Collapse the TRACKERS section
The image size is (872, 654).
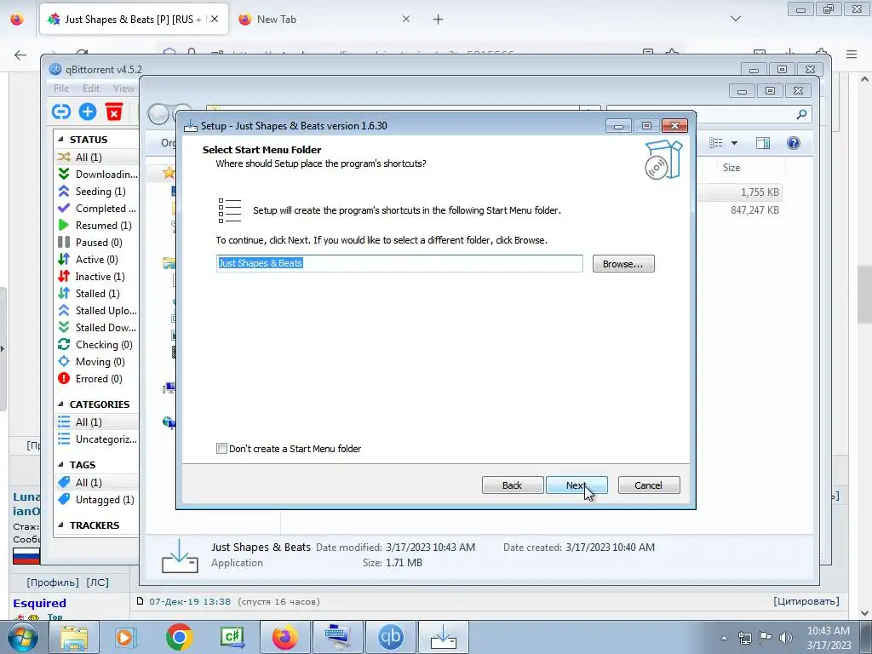coord(60,525)
